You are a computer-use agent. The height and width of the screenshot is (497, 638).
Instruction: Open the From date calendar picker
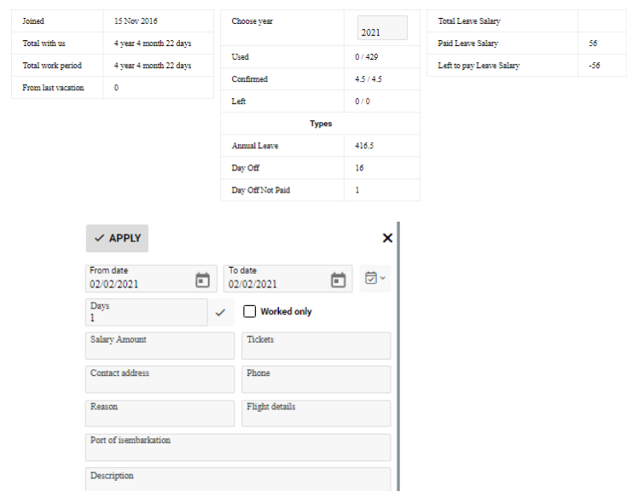(202, 280)
